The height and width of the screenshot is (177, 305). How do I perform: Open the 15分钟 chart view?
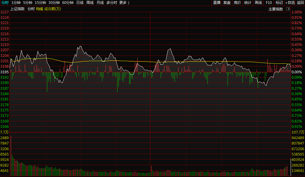[40, 3]
